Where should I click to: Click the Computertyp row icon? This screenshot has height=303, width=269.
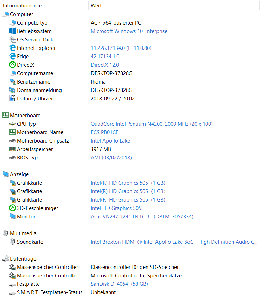click(x=13, y=23)
